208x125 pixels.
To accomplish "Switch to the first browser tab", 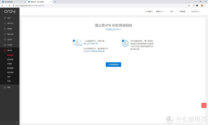I will point(13,2).
